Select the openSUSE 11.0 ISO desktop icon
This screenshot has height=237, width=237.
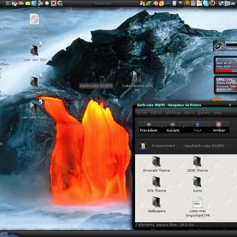click(x=34, y=25)
